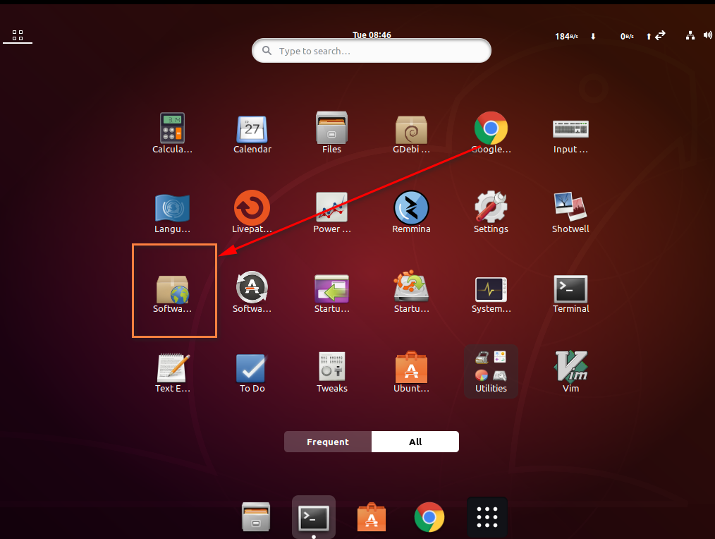The image size is (715, 539).
Task: Launch the Vim editor
Action: [x=570, y=373]
